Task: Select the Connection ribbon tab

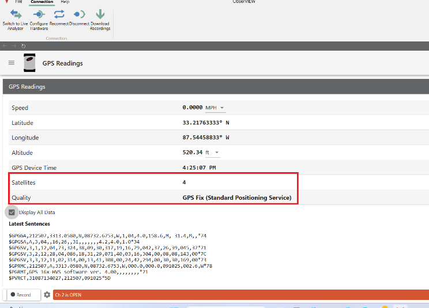Action: tap(42, 2)
